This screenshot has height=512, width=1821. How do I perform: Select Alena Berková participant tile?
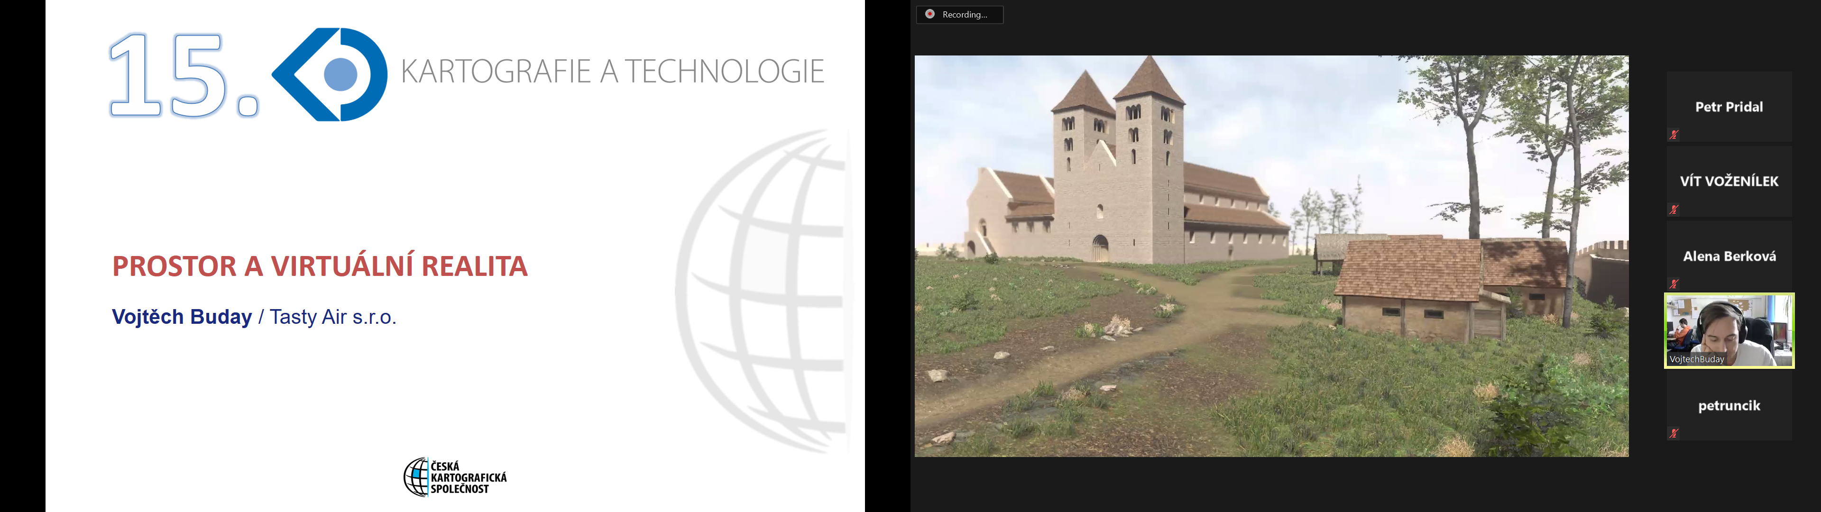pyautogui.click(x=1729, y=256)
